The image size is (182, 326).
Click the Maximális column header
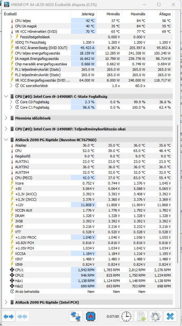(x=135, y=14)
